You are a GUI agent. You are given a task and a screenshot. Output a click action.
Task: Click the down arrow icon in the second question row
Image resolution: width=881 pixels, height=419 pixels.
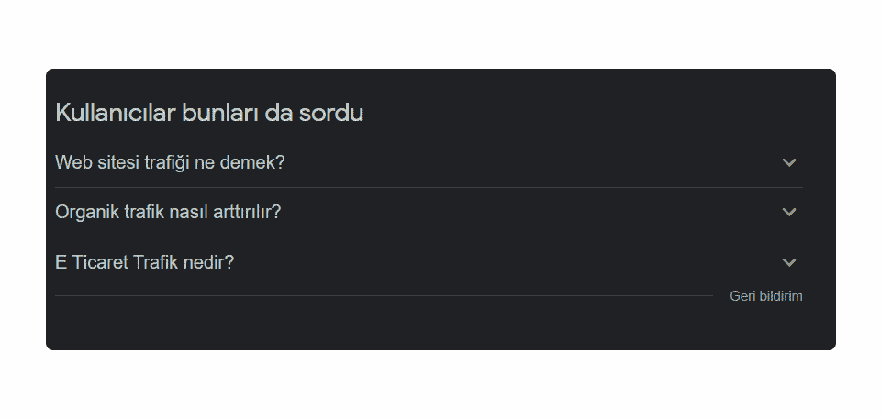[788, 212]
